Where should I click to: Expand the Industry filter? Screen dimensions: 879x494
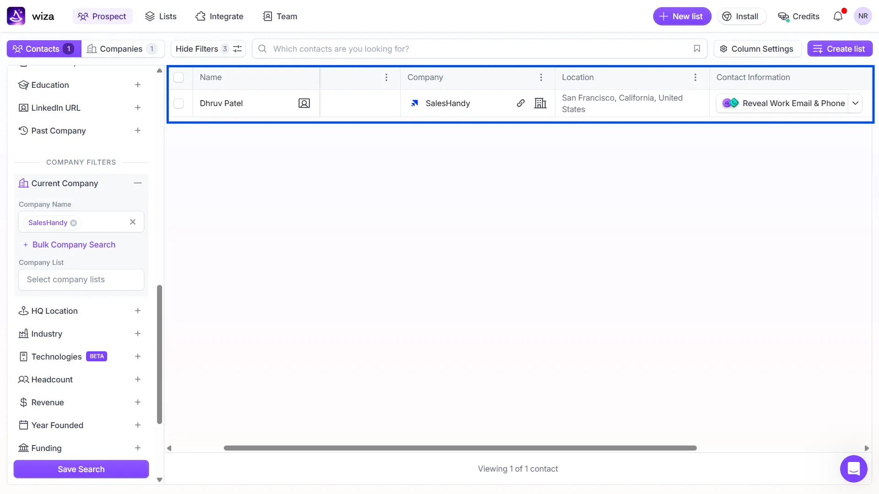pyautogui.click(x=138, y=333)
